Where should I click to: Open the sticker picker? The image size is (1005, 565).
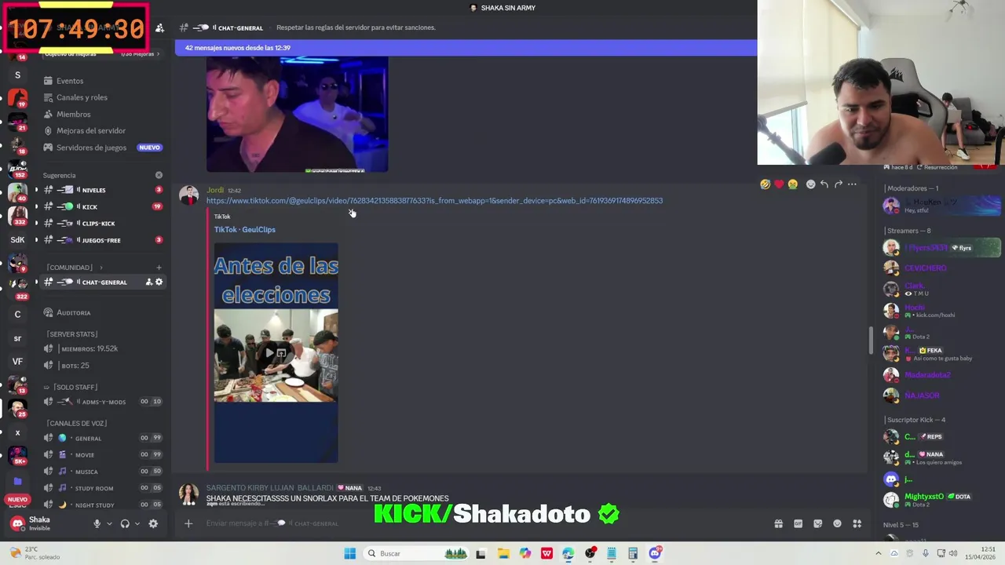coord(817,523)
